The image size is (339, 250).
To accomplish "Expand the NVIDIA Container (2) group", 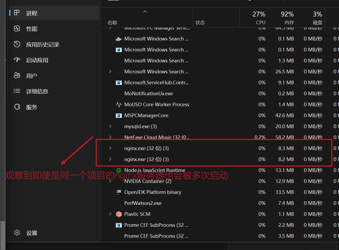I will (x=110, y=181).
